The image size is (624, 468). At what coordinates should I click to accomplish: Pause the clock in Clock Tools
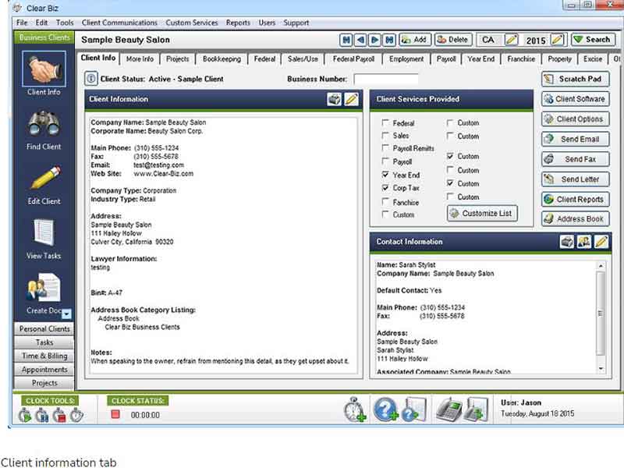tap(42, 415)
